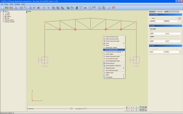Open the Lustro submenu
Image resolution: width=183 pixels, height=114 pixels.
coord(114,43)
